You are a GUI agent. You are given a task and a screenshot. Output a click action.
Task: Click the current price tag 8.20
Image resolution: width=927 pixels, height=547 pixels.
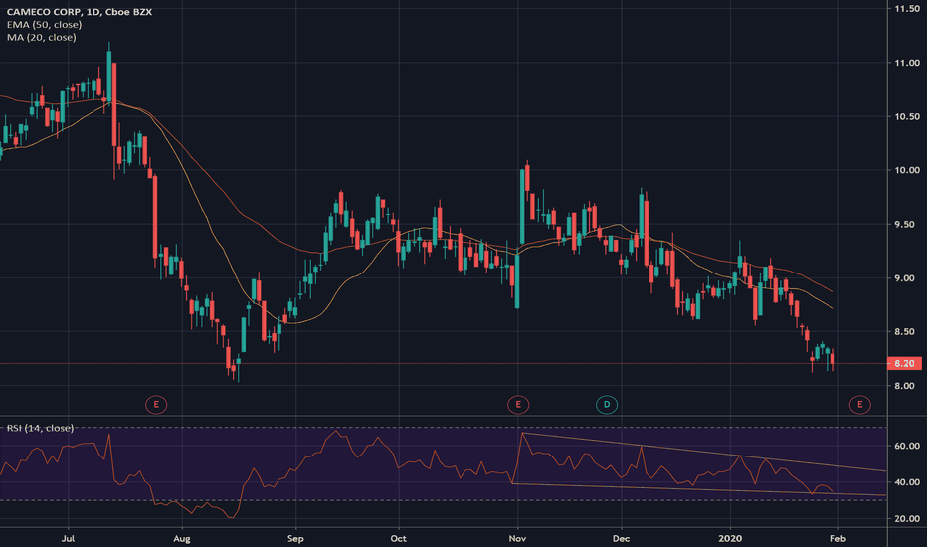904,363
